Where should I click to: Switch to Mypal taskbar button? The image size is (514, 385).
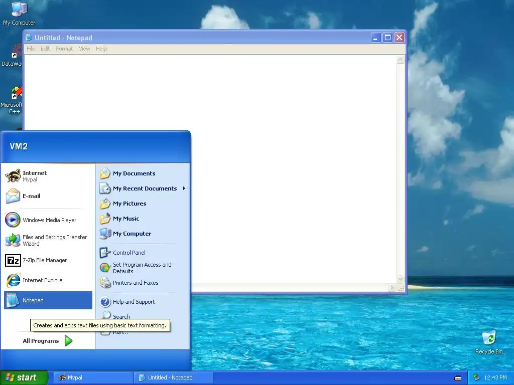pyautogui.click(x=93, y=378)
